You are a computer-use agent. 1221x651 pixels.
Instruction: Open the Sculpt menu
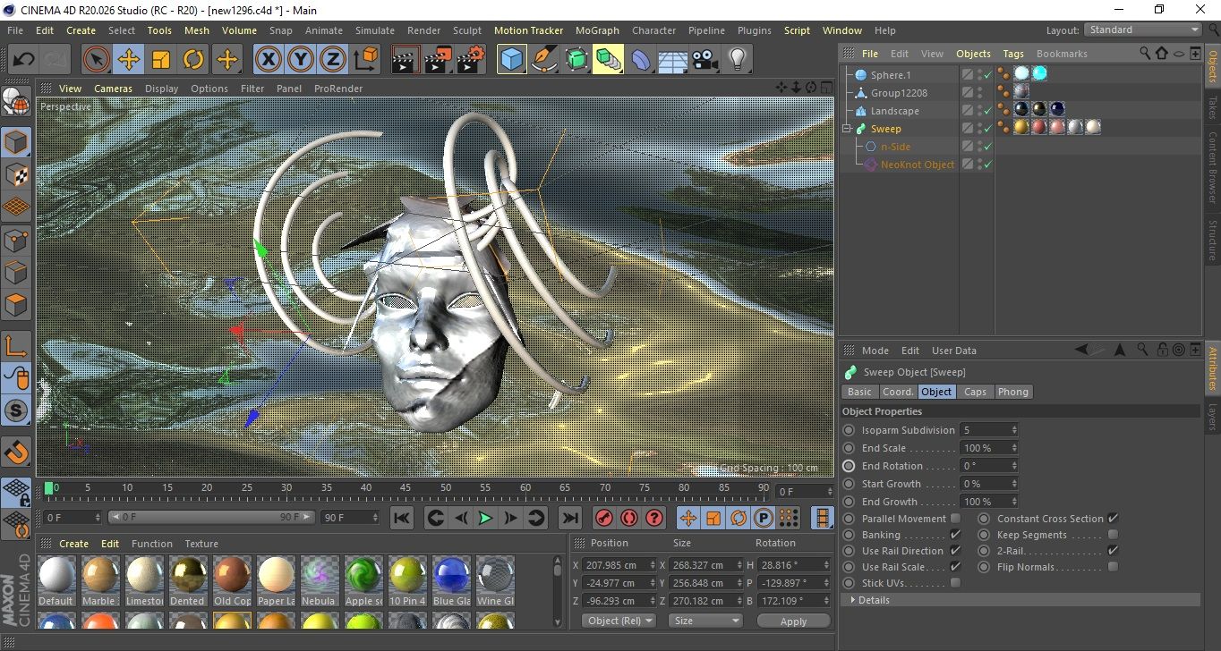coord(467,30)
